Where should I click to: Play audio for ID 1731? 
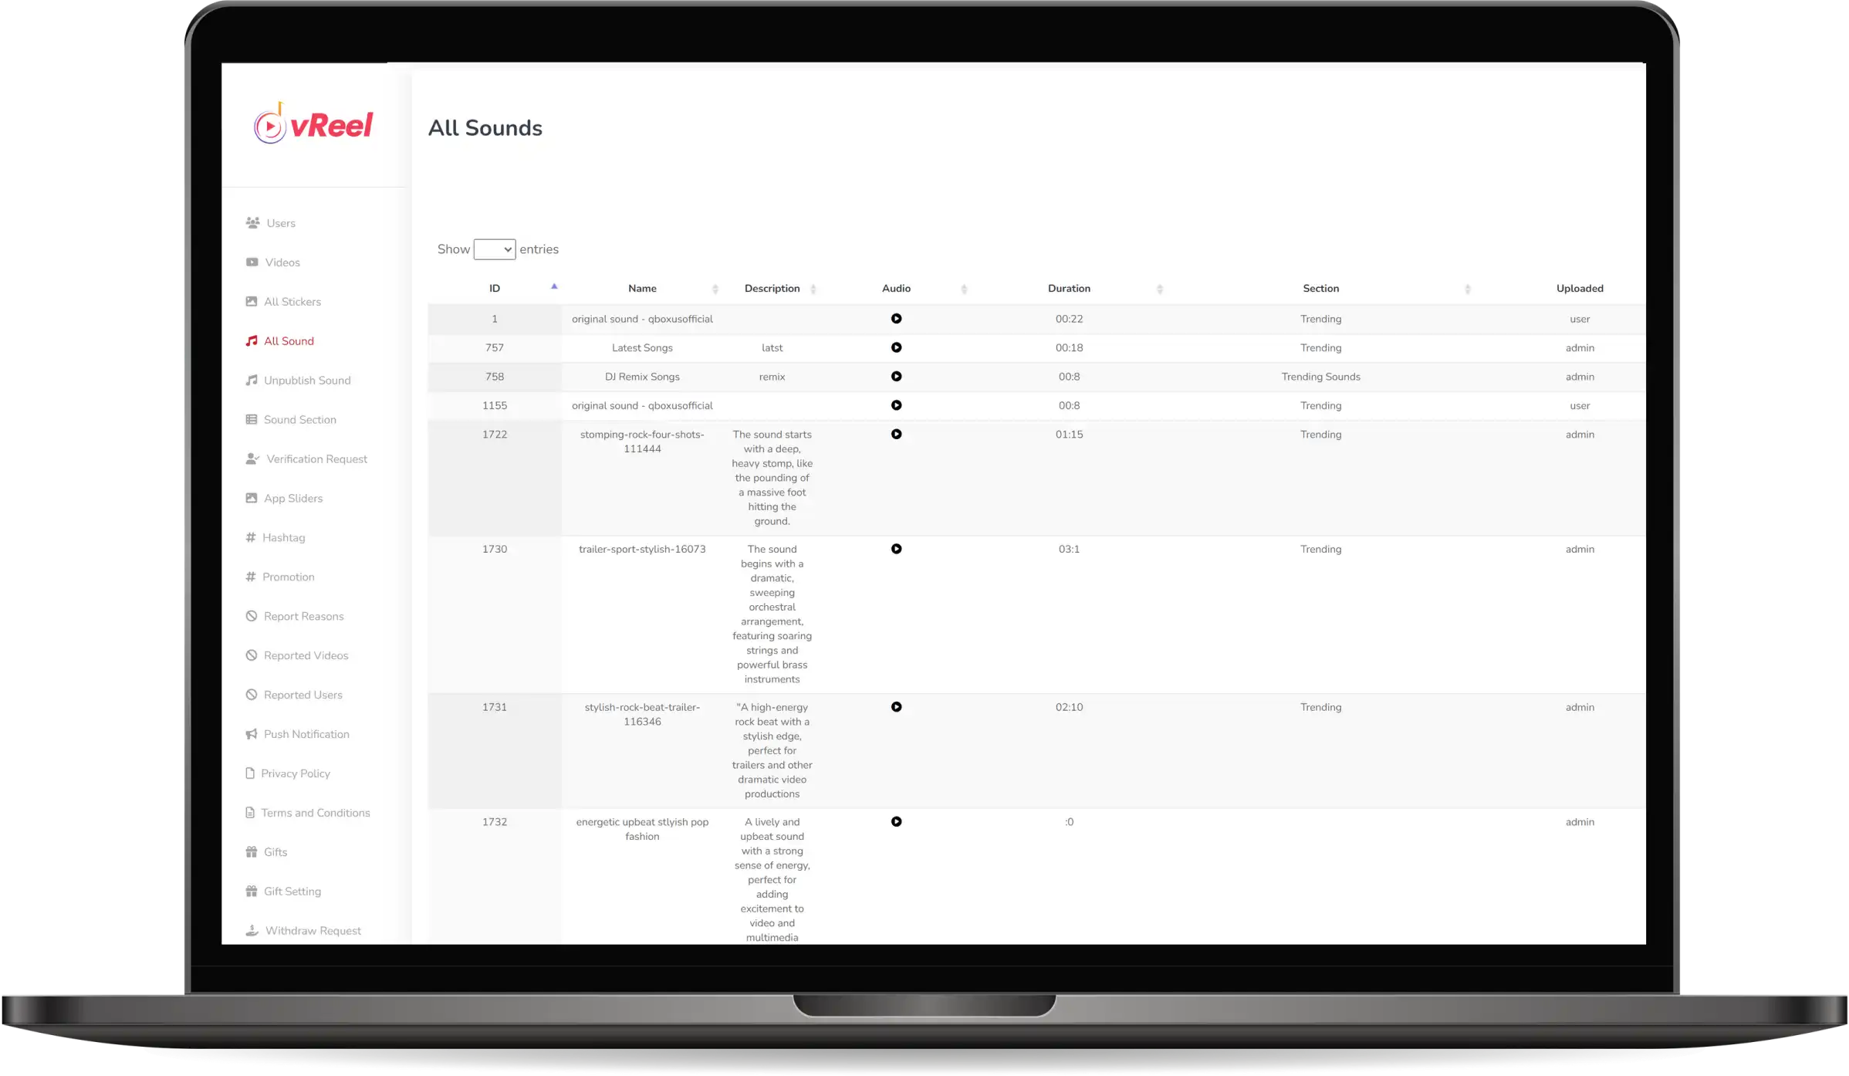[x=896, y=707]
